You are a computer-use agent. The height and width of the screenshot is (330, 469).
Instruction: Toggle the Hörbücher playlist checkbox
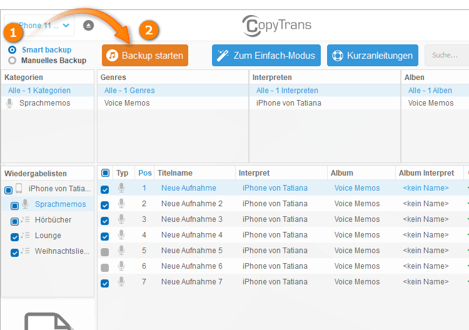click(14, 221)
